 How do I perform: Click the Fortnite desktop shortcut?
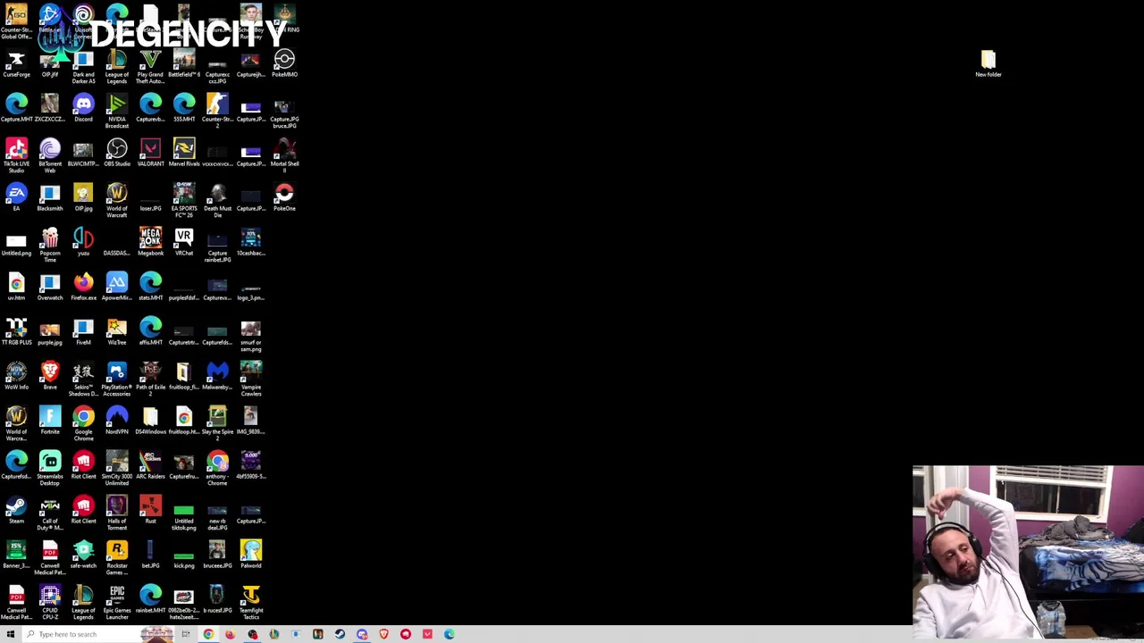50,420
